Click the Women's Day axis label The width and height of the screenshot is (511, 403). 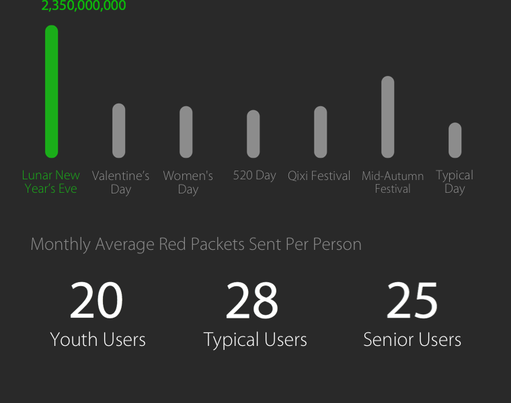[x=188, y=182]
